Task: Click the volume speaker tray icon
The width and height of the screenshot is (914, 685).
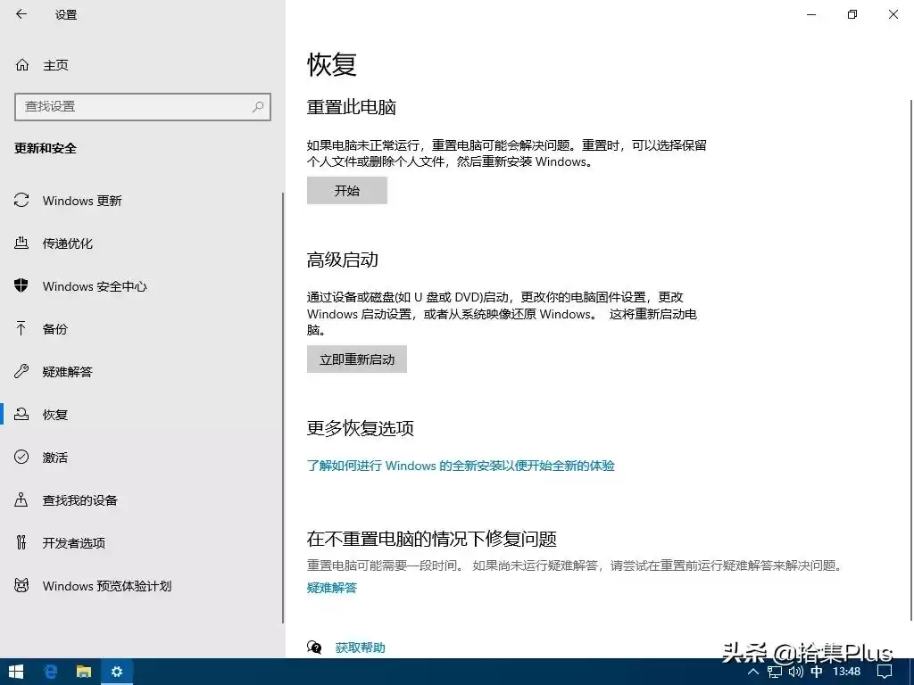Action: click(795, 672)
